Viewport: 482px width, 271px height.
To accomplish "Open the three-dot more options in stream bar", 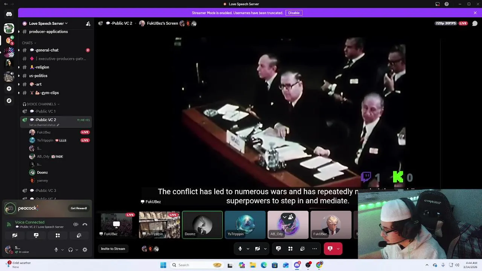I will [314, 249].
